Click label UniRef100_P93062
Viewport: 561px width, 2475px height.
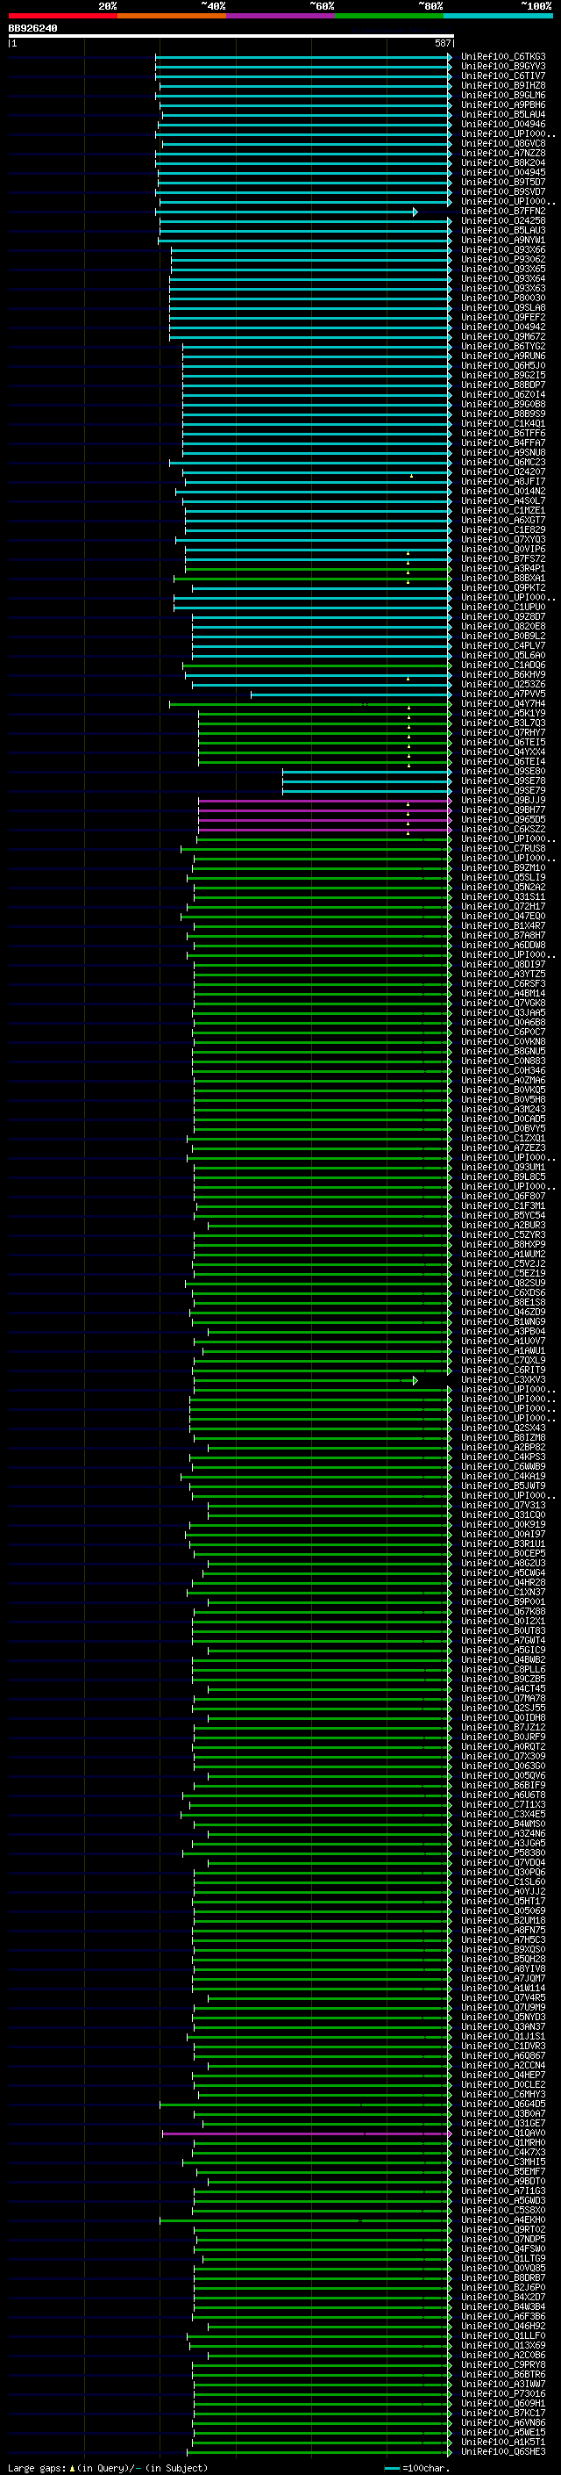(503, 259)
